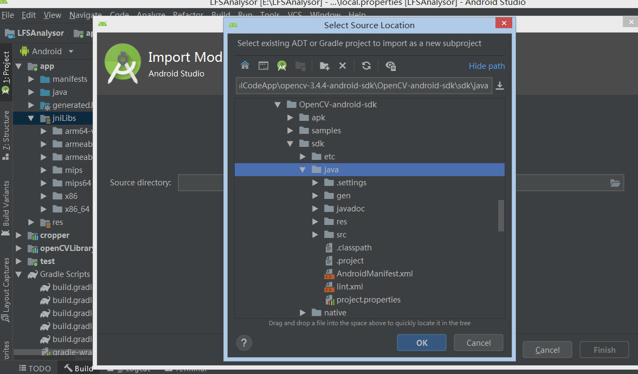Open Build Variants side tab
The image size is (638, 374).
pyautogui.click(x=6, y=208)
